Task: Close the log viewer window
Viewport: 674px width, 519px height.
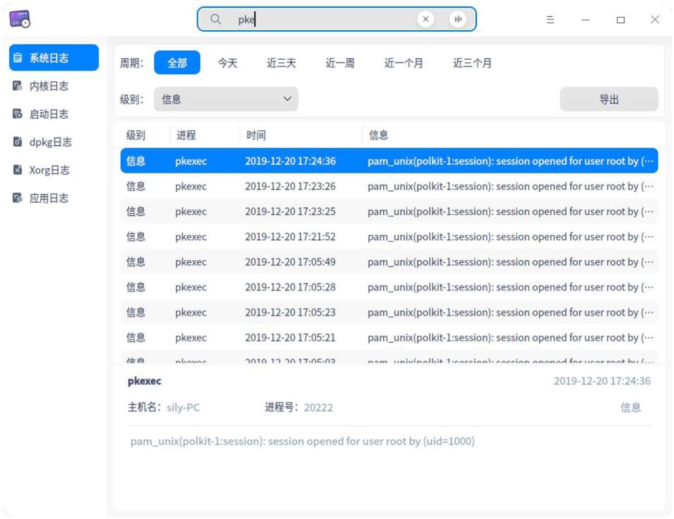Action: [x=655, y=19]
